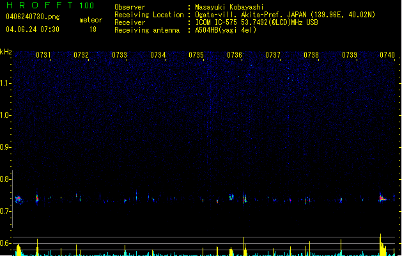Image resolution: width=402 pixels, height=256 pixels.
Task: Click the 0733 time marker
Action: [x=120, y=55]
